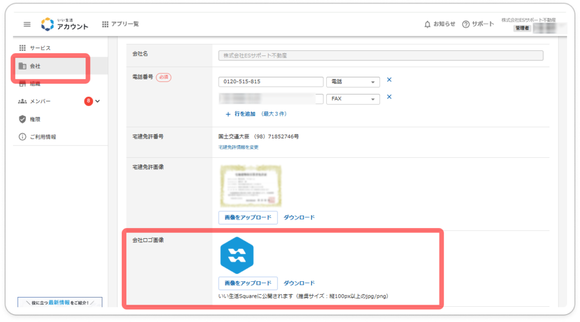Remove the 電話 phone number row
This screenshot has height=322, width=580.
[x=389, y=80]
